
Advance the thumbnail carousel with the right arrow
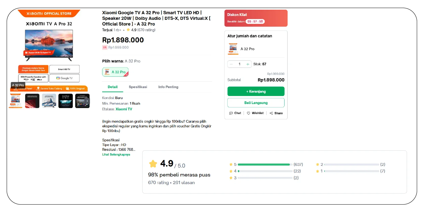click(x=87, y=101)
